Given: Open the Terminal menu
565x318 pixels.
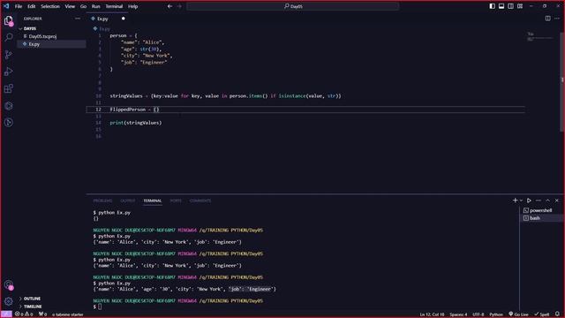Looking at the screenshot, I should (x=114, y=6).
